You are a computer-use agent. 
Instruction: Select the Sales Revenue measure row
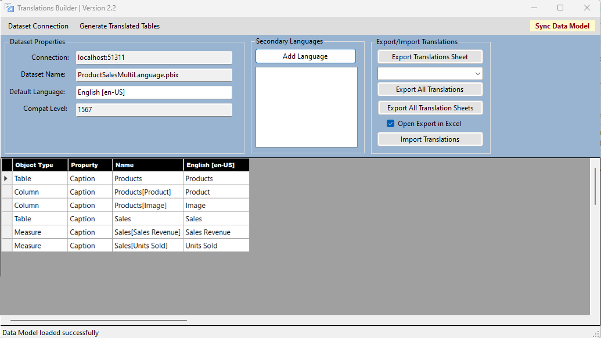tap(148, 232)
